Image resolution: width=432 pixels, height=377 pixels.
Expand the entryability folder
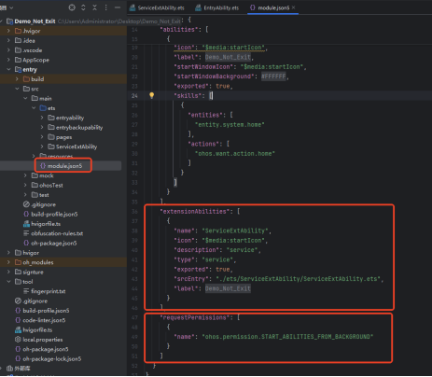(x=42, y=118)
